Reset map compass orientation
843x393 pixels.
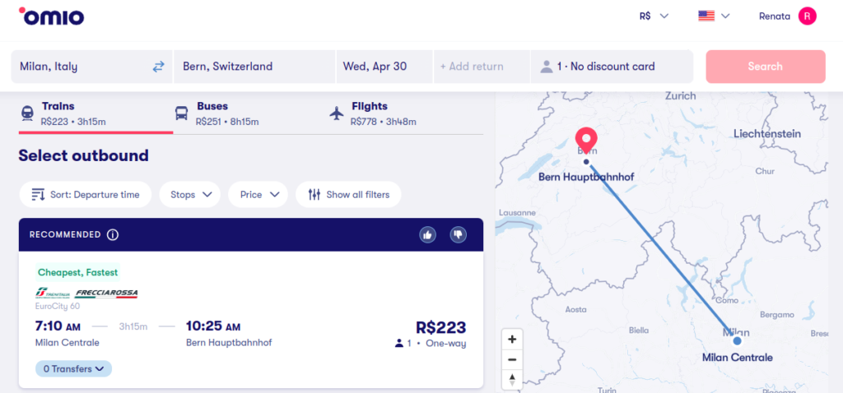512,379
